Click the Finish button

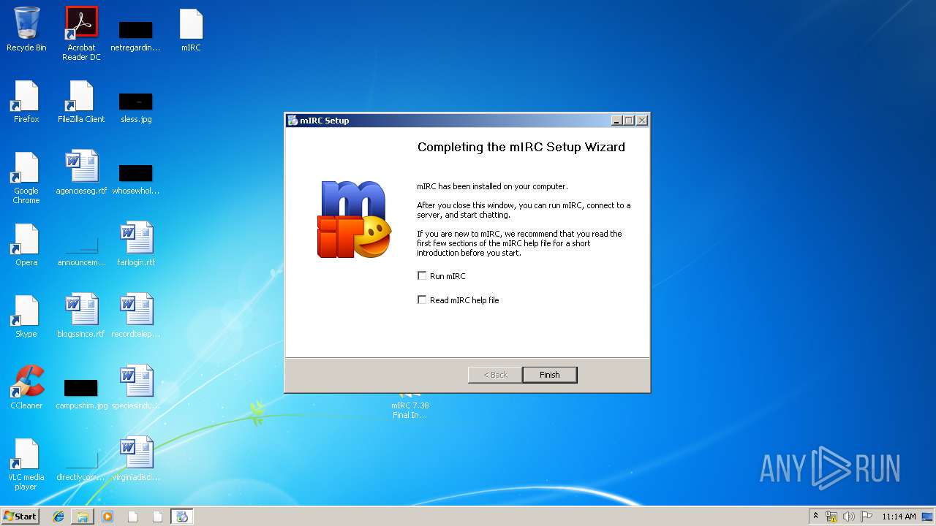point(550,375)
